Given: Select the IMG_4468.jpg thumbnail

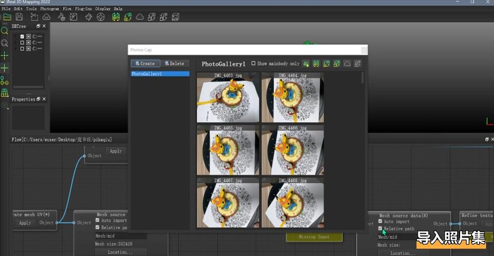Looking at the screenshot, I should tap(293, 203).
